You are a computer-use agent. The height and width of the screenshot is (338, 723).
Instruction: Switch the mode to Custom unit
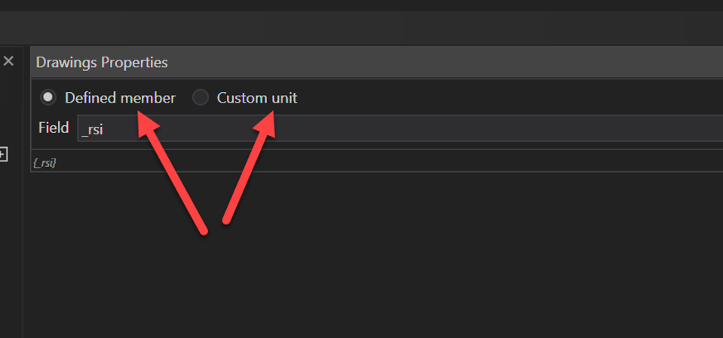pyautogui.click(x=200, y=97)
